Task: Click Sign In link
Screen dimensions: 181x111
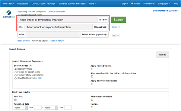Action: (125, 4)
